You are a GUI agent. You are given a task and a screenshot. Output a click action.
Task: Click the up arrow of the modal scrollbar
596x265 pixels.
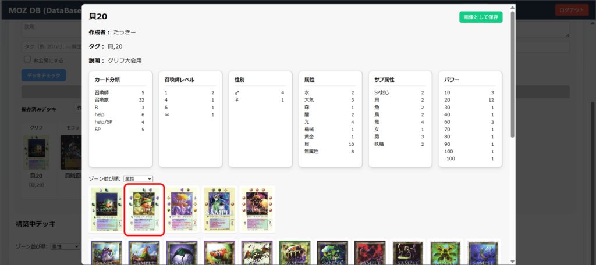point(512,8)
